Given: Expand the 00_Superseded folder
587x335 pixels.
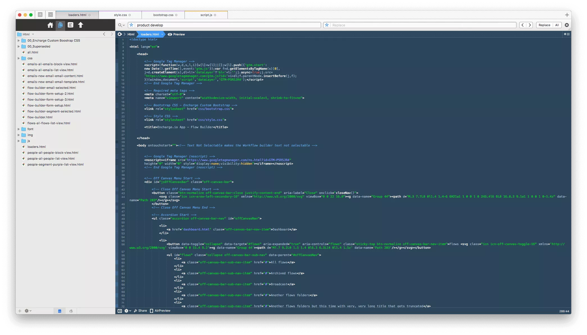Looking at the screenshot, I should [x=19, y=46].
